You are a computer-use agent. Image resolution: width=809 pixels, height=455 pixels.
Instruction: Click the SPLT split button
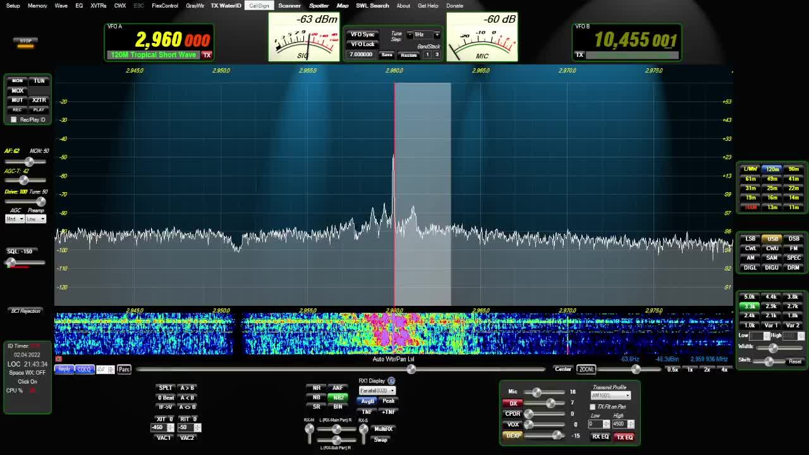[x=166, y=388]
